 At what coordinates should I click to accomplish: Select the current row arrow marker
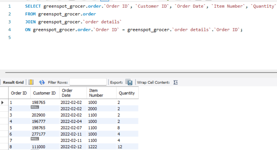coord(2,102)
